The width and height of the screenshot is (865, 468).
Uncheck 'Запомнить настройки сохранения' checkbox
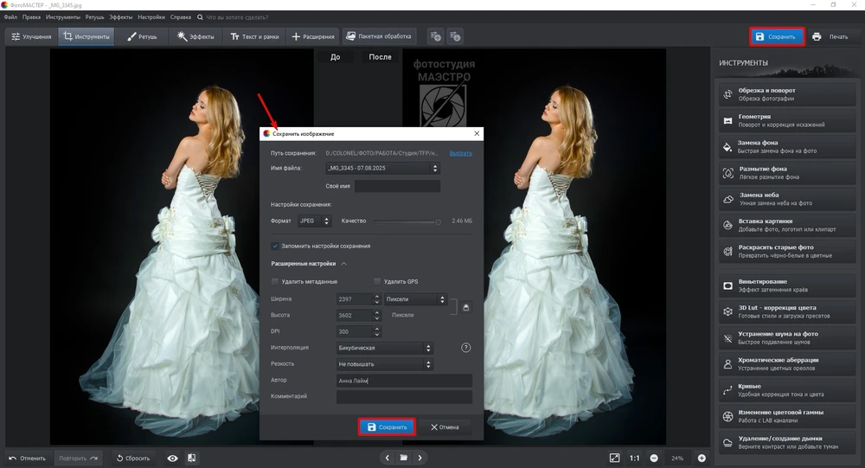tap(275, 247)
